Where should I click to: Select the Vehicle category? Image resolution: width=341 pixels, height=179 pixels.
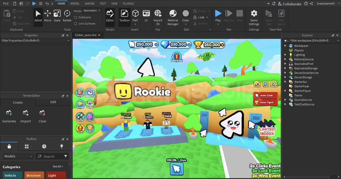point(13,175)
